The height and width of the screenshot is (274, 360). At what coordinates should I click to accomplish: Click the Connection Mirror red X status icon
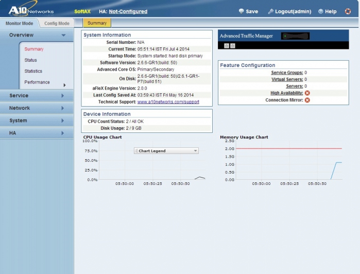pyautogui.click(x=307, y=100)
